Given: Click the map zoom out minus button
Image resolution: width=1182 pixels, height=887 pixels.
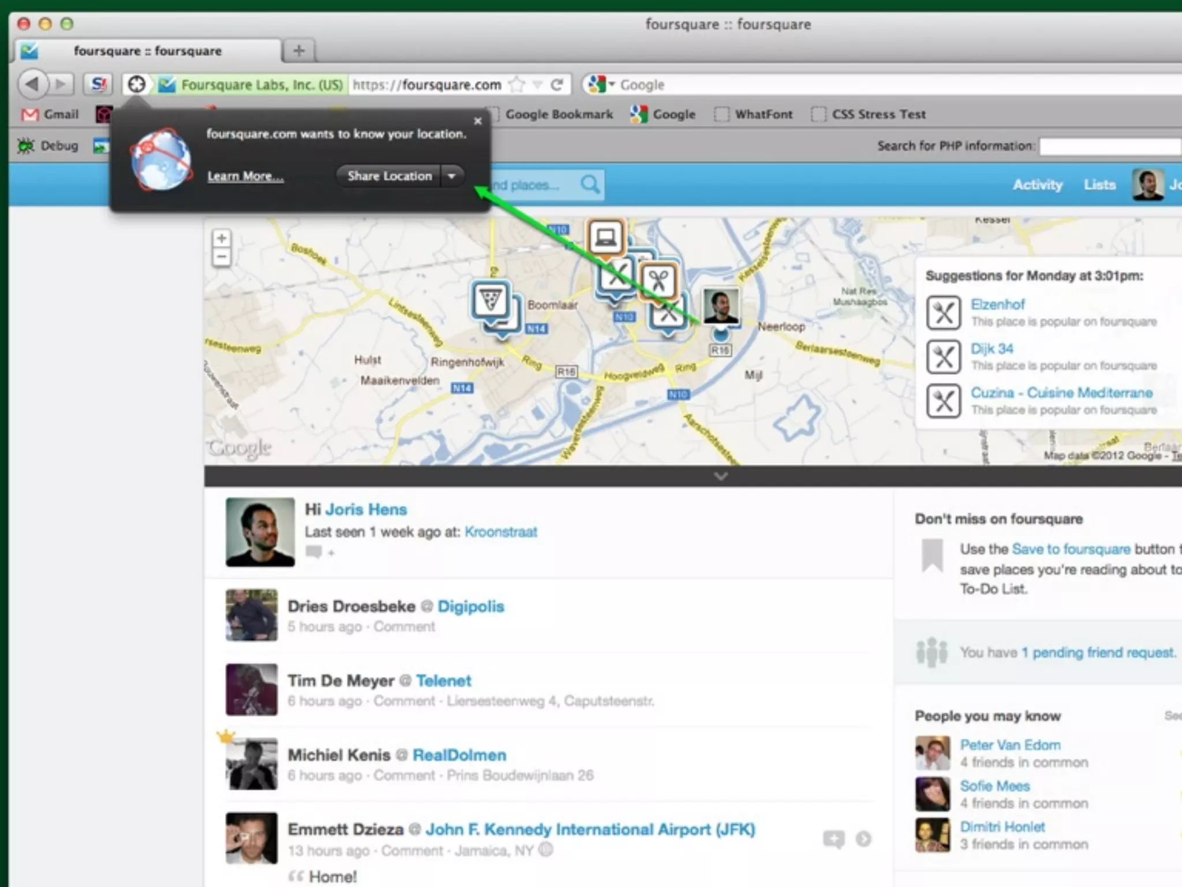Looking at the screenshot, I should [222, 257].
